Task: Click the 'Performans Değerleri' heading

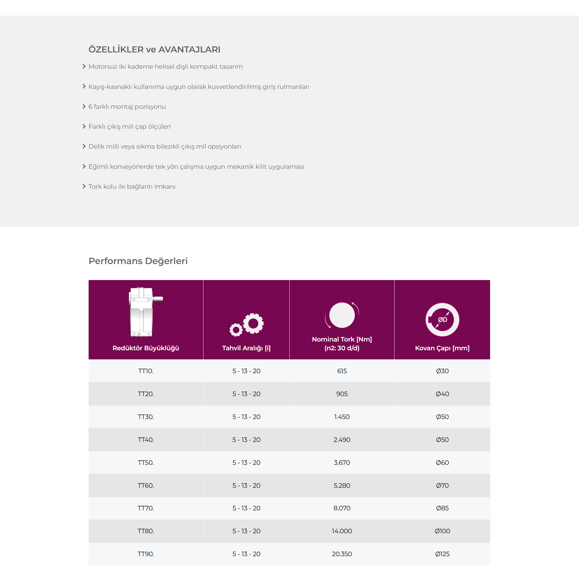Action: click(x=138, y=261)
